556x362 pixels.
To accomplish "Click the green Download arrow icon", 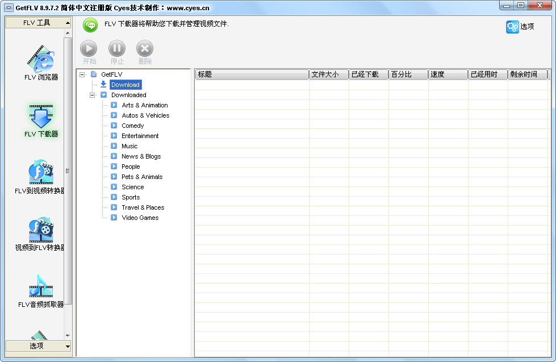I will tap(103, 85).
